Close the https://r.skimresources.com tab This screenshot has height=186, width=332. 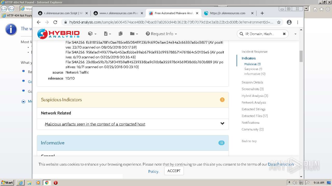click(x=252, y=13)
